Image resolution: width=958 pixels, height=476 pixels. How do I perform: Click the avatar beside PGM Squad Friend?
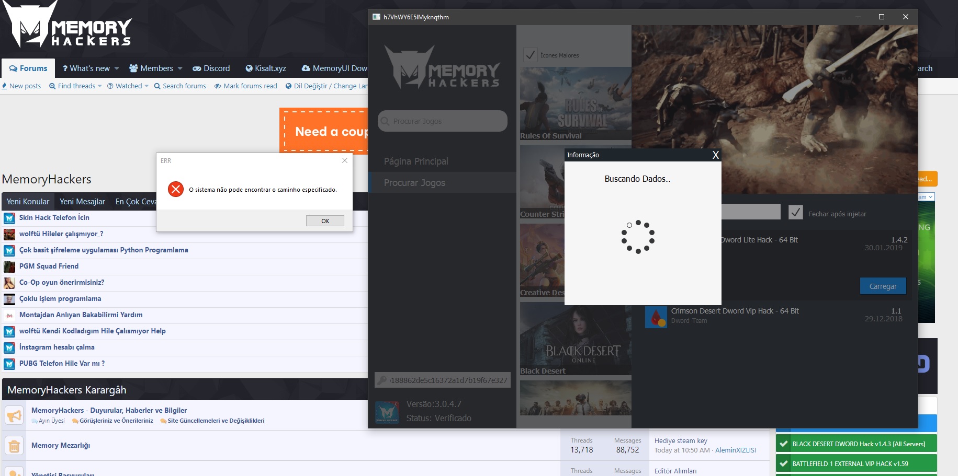[9, 267]
